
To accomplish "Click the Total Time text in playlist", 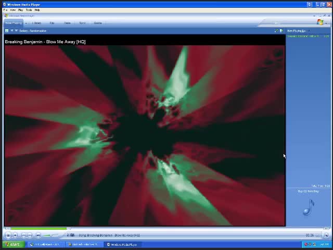I will (321, 186).
